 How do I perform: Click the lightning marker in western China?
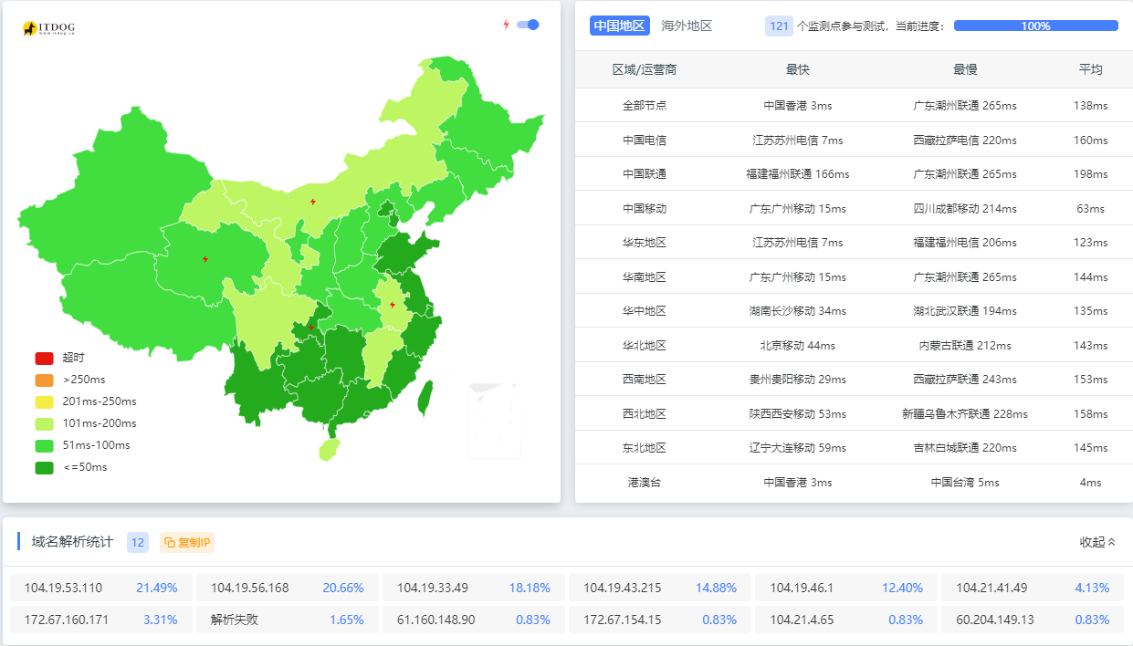[205, 258]
